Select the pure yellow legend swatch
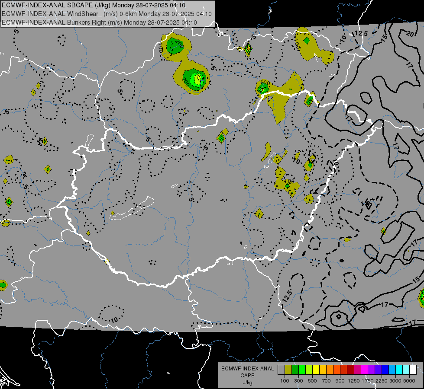The image size is (424, 389). [316, 370]
